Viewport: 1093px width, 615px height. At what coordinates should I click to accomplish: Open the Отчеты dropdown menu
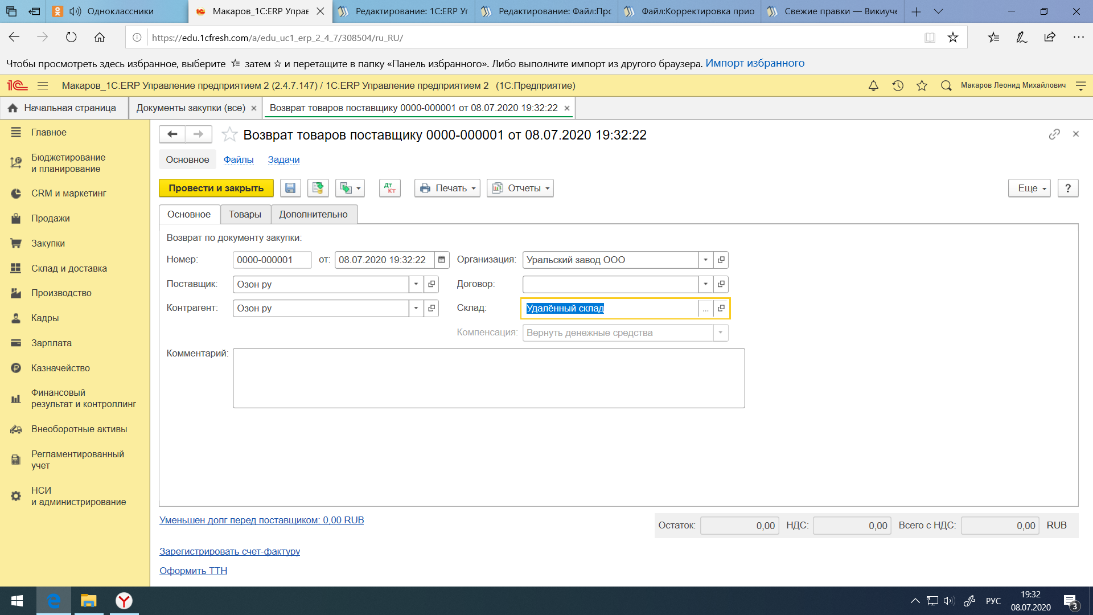[520, 188]
